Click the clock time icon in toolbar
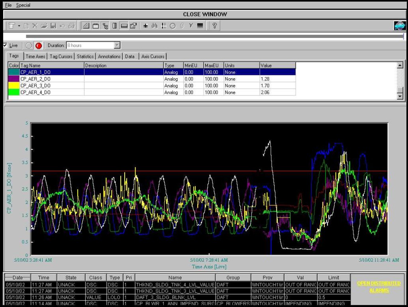The width and height of the screenshot is (408, 307). point(173,26)
